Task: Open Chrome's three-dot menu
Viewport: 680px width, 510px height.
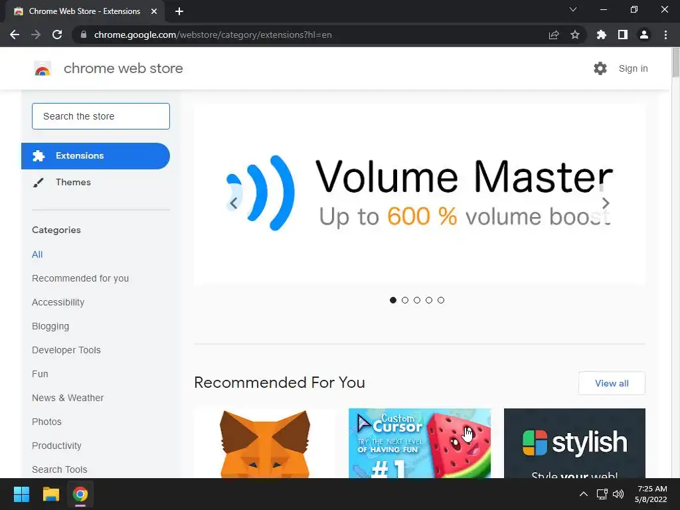Action: pyautogui.click(x=665, y=35)
